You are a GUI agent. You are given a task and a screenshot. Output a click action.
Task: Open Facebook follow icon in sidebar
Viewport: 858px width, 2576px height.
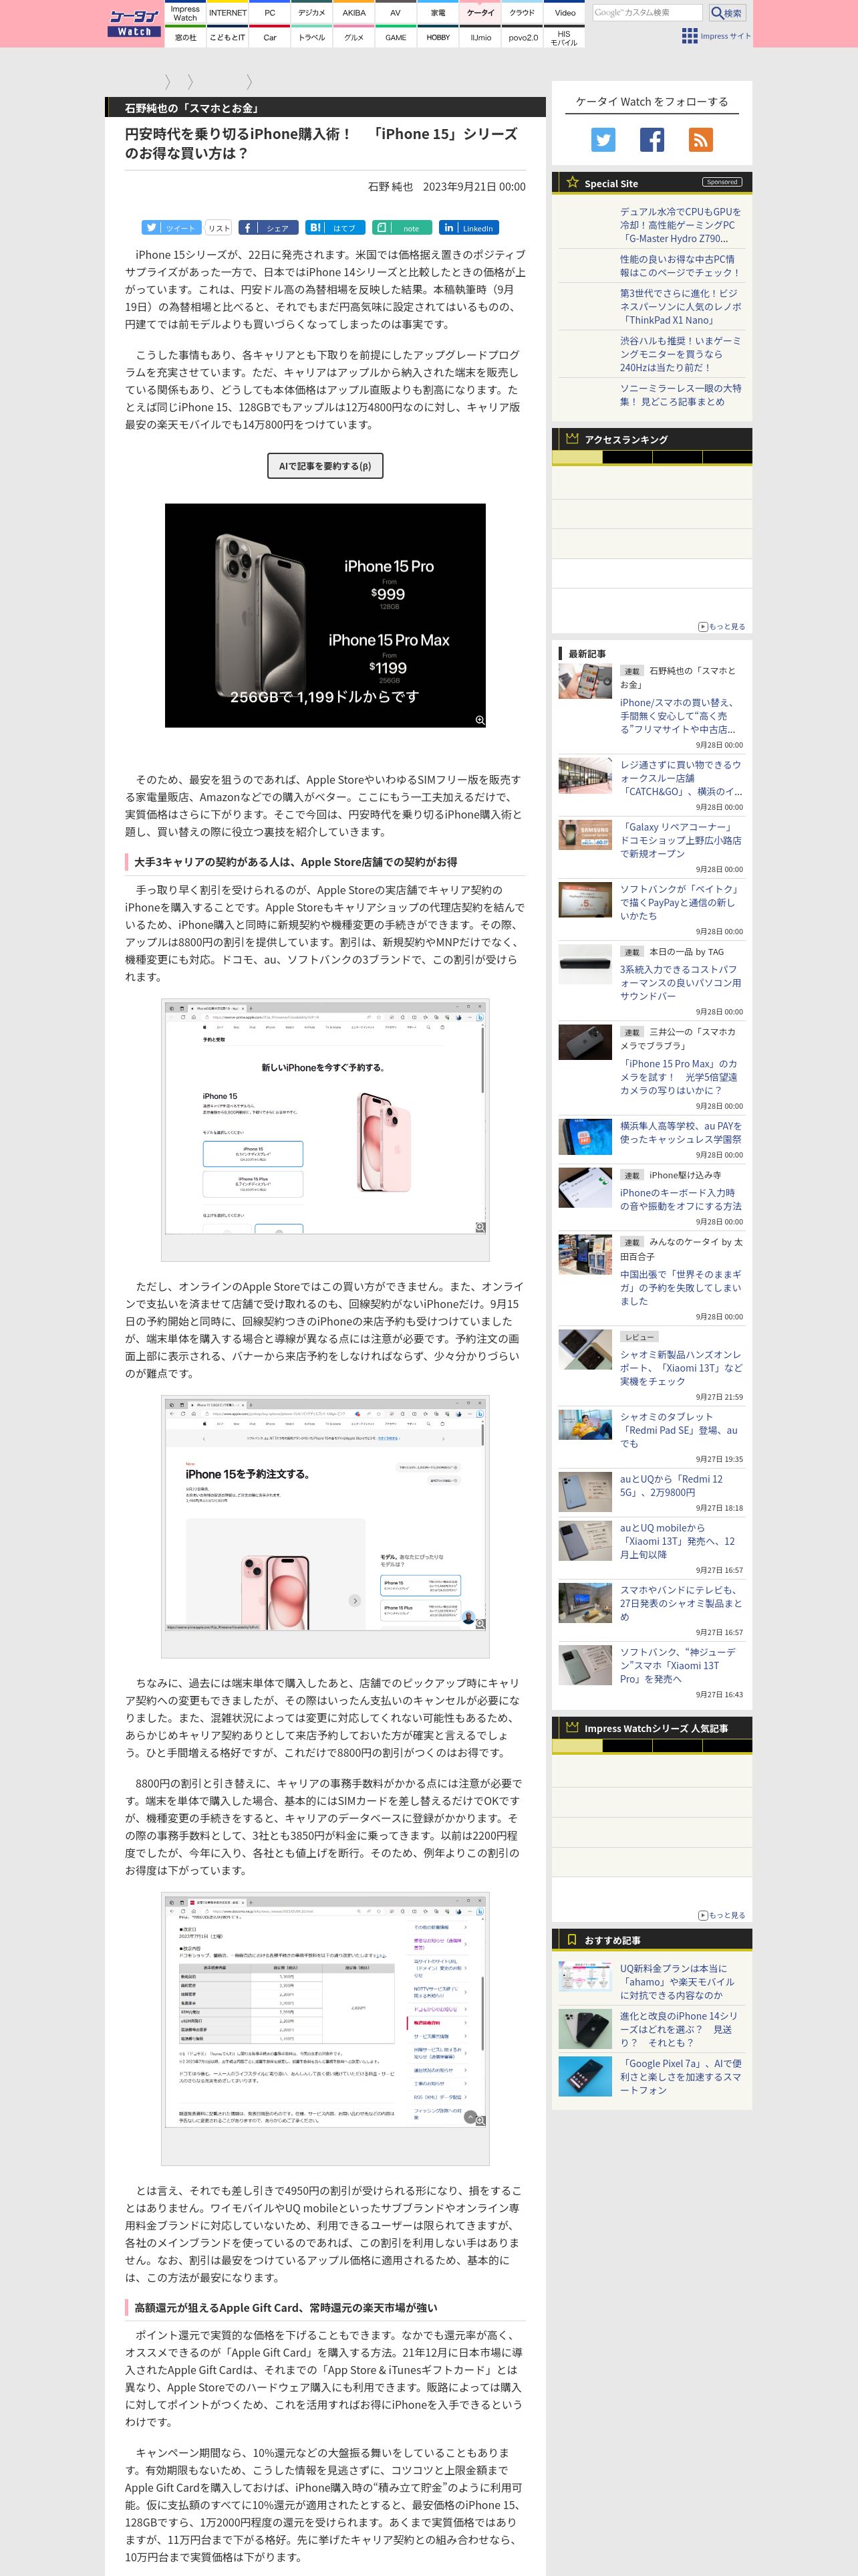652,140
